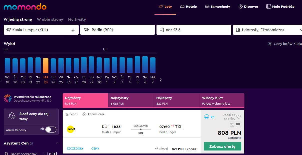Image resolution: width=302 pixels, height=155 pixels.
Task: Open the passengers and class dropdown
Action: (267, 30)
